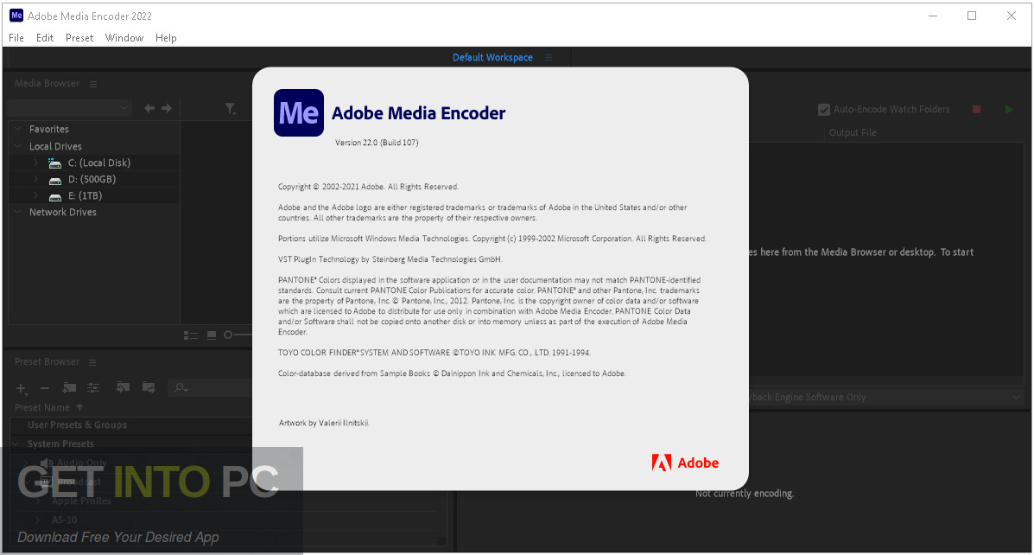The image size is (1034, 555).
Task: Click the preset search field
Action: coord(210,388)
